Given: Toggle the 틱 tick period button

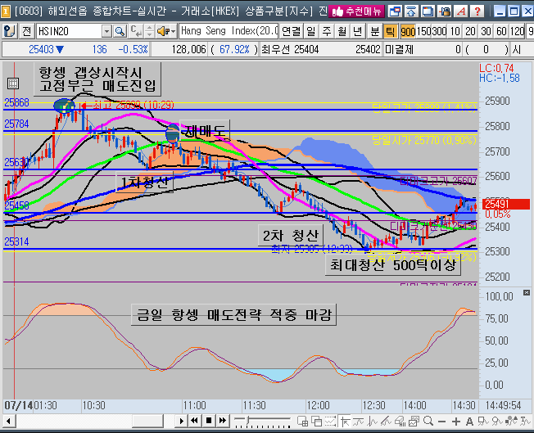Looking at the screenshot, I should tap(390, 30).
